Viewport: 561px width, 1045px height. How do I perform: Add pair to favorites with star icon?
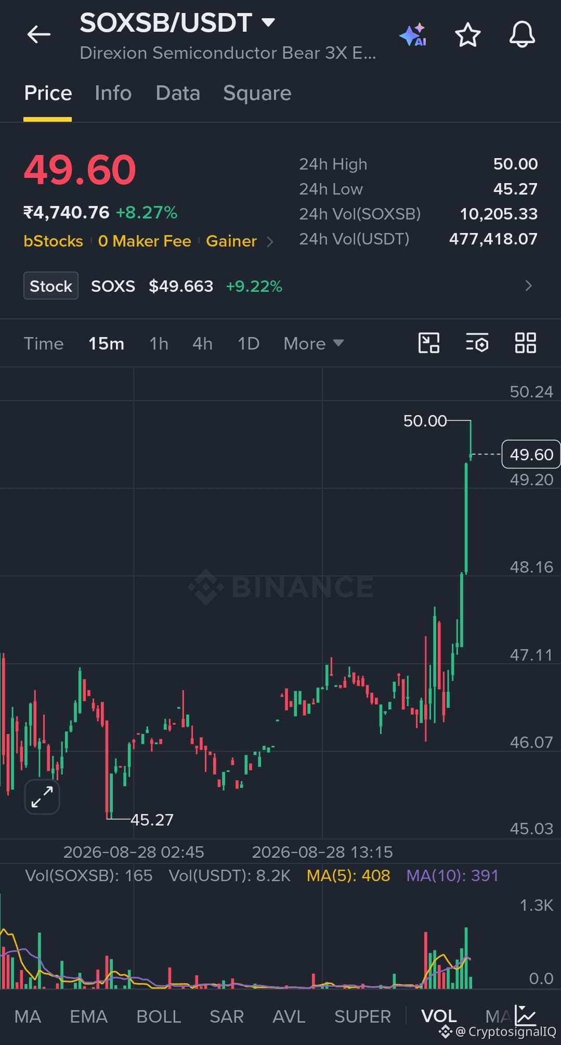[x=467, y=35]
